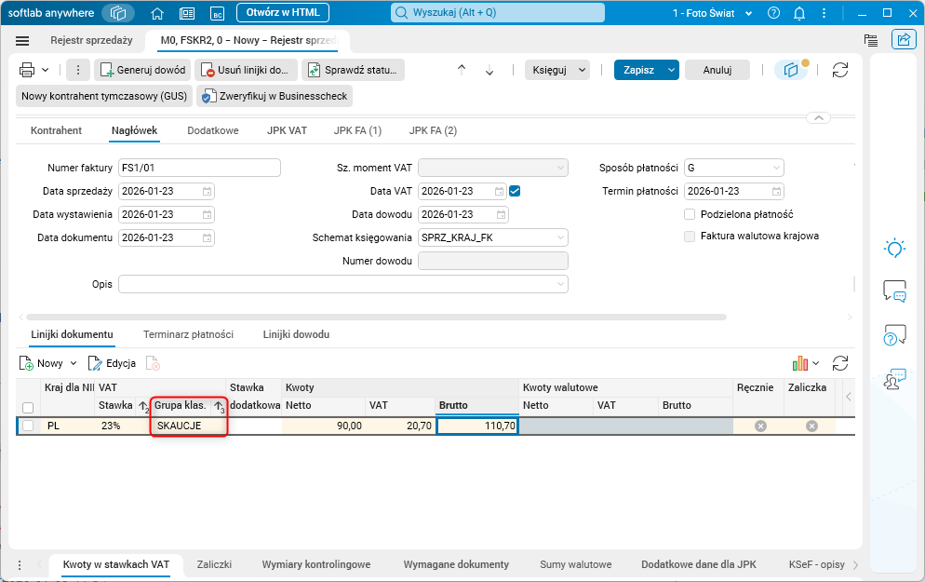Move to previous record with up arrow
925x582 pixels.
tap(462, 70)
